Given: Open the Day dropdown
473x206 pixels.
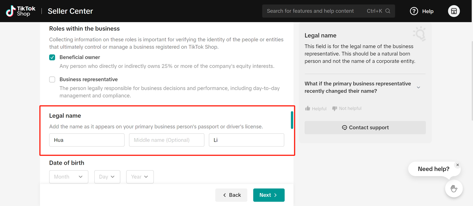Looking at the screenshot, I should tap(107, 177).
